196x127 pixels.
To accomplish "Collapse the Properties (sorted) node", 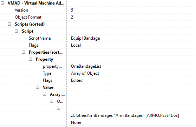I will pyautogui.click(x=24, y=52).
